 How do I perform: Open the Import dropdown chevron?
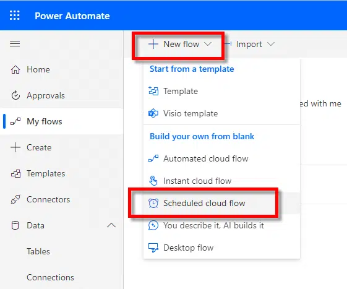point(271,44)
